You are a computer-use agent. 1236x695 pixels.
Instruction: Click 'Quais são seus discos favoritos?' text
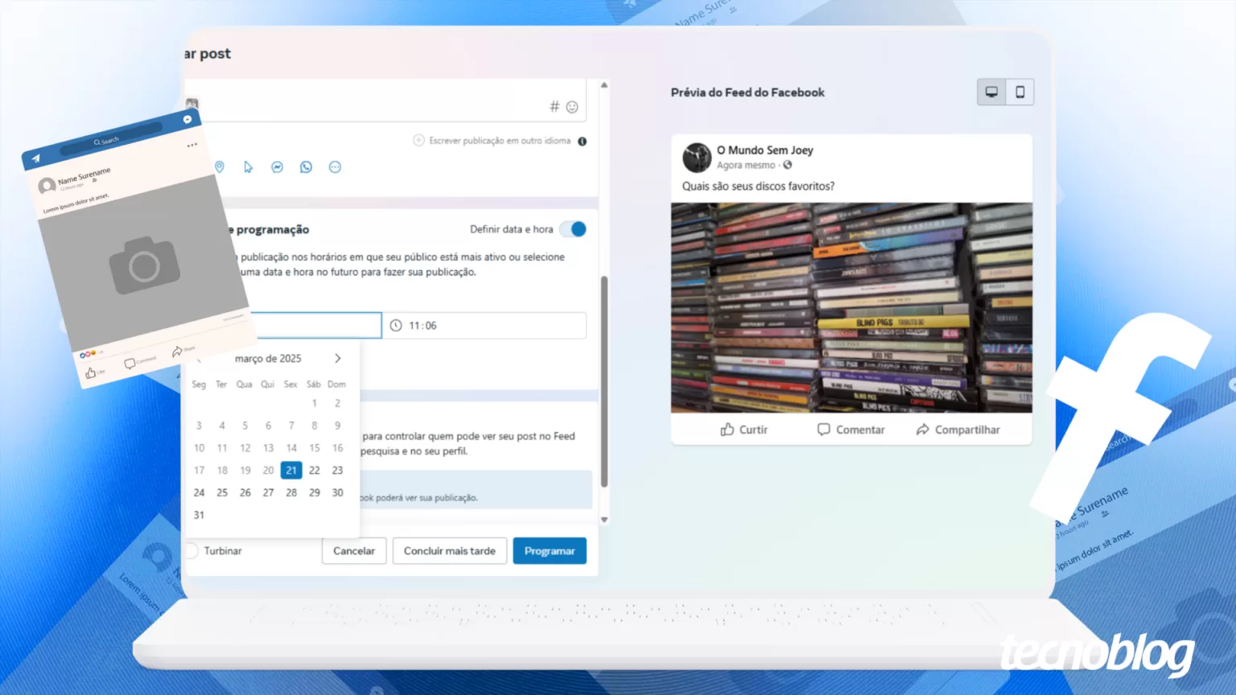tap(758, 186)
